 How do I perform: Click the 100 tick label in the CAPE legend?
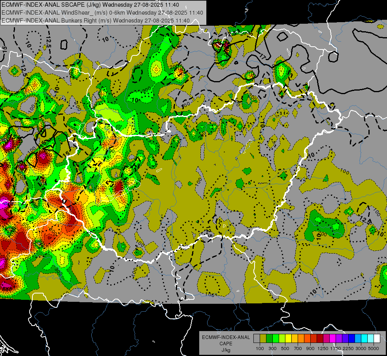(x=260, y=348)
